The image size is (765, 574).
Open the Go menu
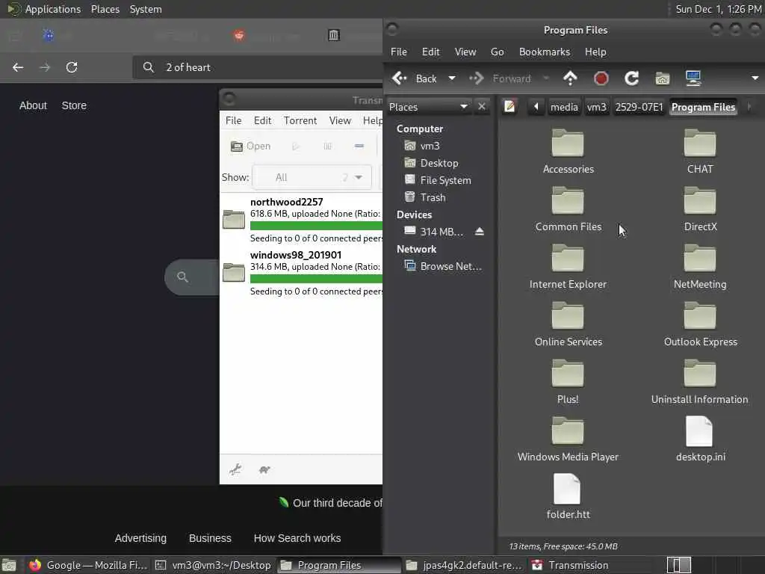pos(497,52)
